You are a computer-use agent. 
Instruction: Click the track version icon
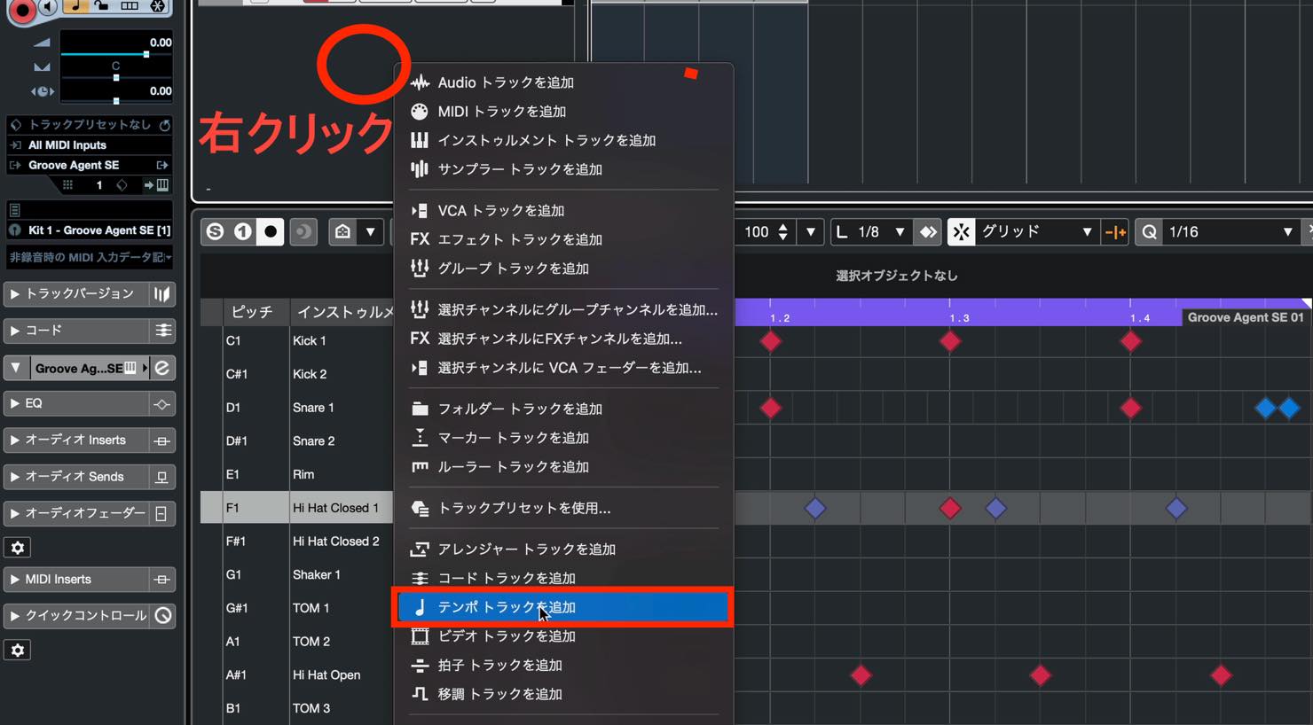[161, 294]
